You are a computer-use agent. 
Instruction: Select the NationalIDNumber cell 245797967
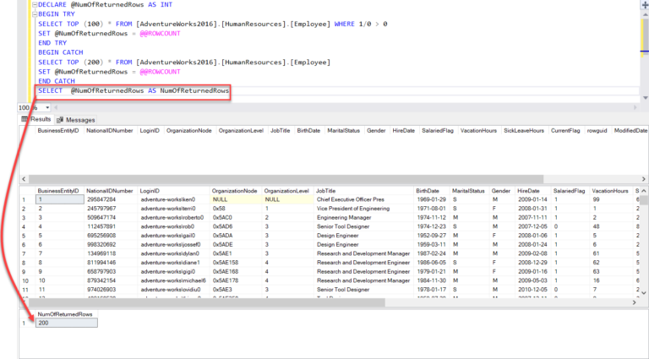[x=111, y=209]
